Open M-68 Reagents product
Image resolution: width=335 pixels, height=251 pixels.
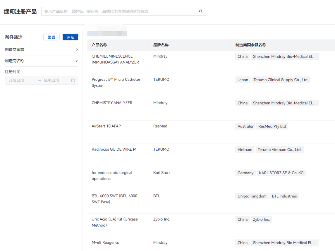pyautogui.click(x=105, y=242)
